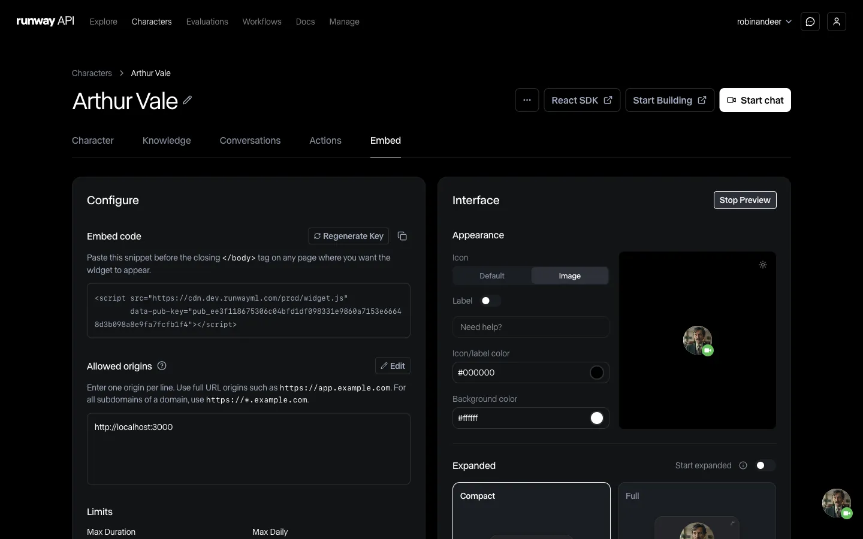
Task: Open the React SDK link
Action: [x=582, y=100]
